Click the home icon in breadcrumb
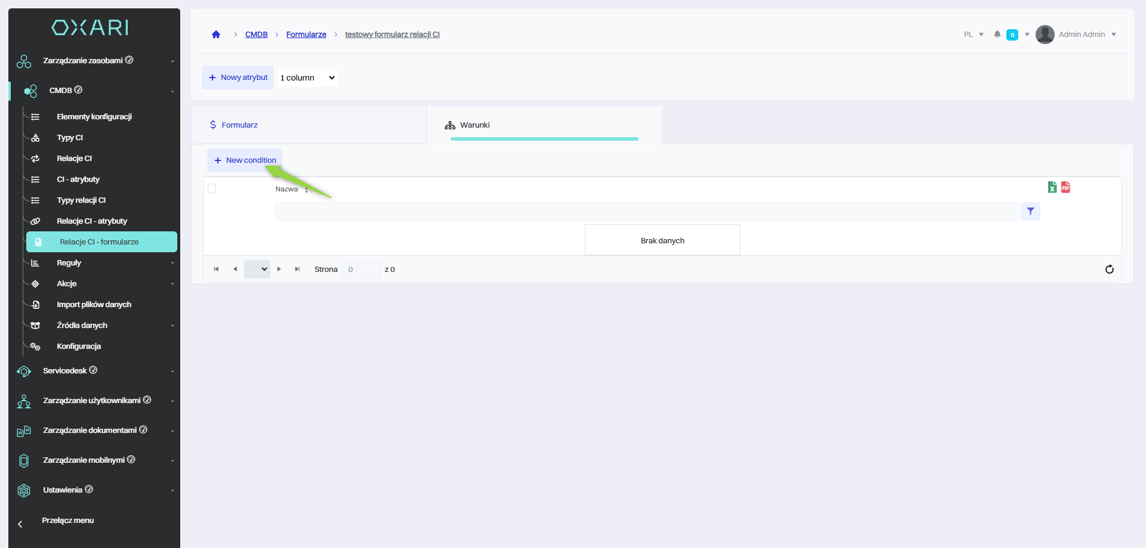The image size is (1146, 548). pyautogui.click(x=216, y=35)
